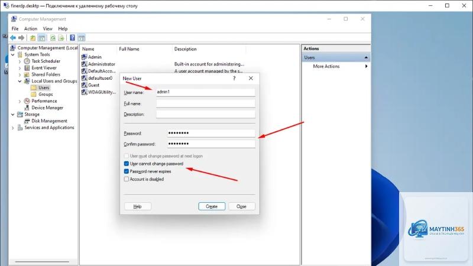Click the DefaultAcco... user account icon
The height and width of the screenshot is (266, 473).
pyautogui.click(x=84, y=71)
